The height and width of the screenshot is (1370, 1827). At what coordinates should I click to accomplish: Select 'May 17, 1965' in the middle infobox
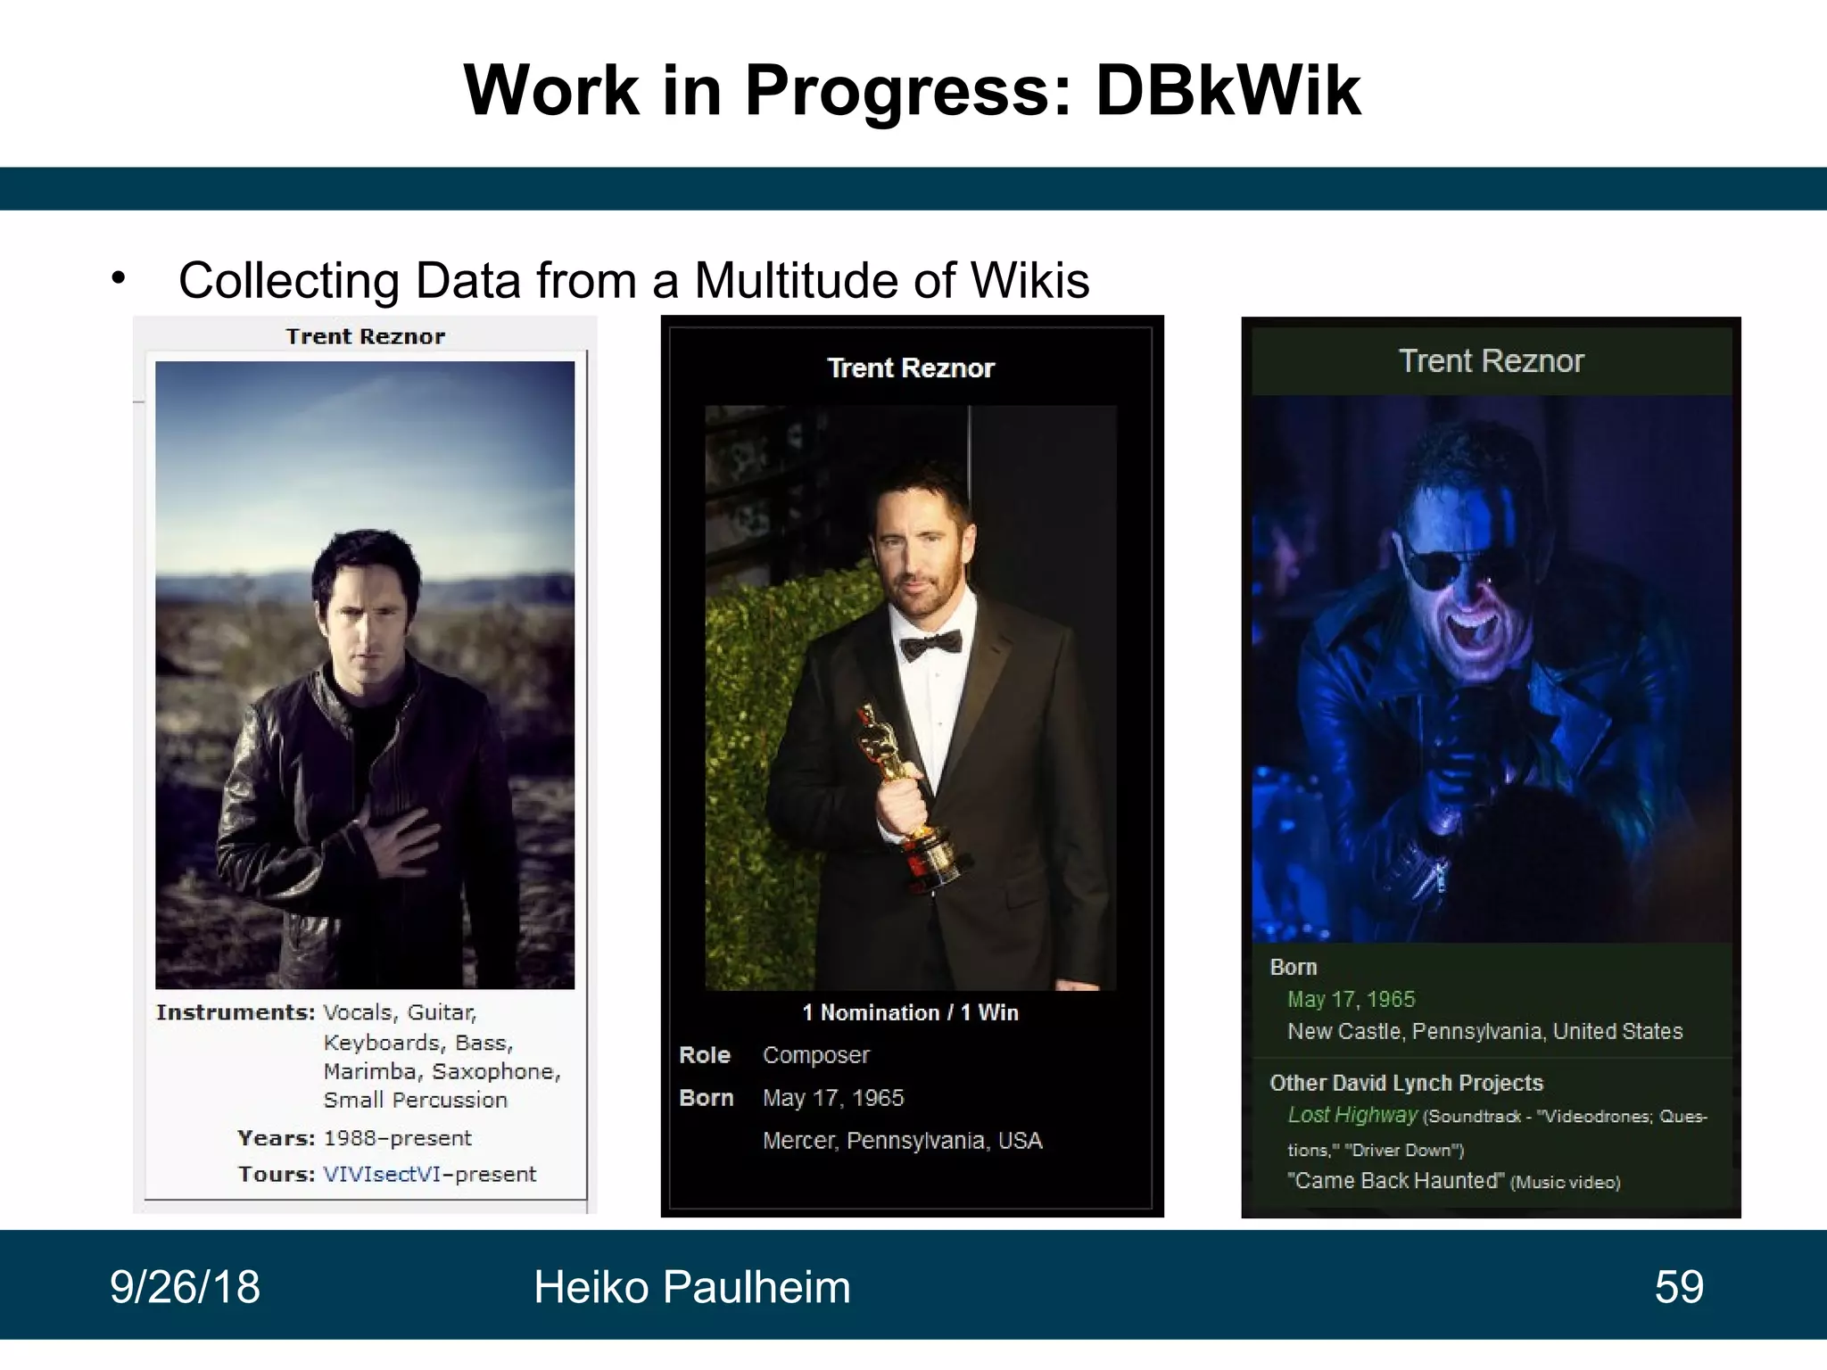pos(833,1098)
